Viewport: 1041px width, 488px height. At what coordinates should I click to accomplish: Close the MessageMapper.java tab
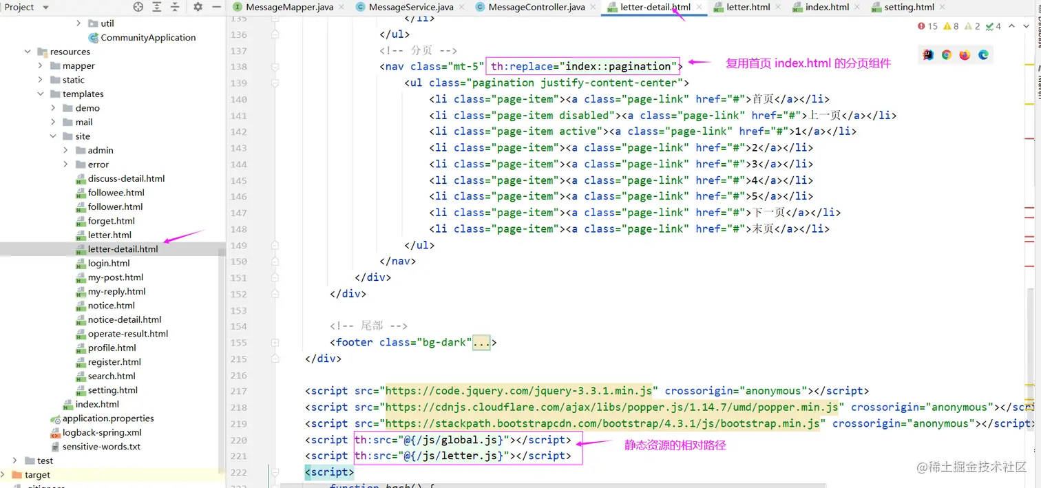(x=341, y=7)
